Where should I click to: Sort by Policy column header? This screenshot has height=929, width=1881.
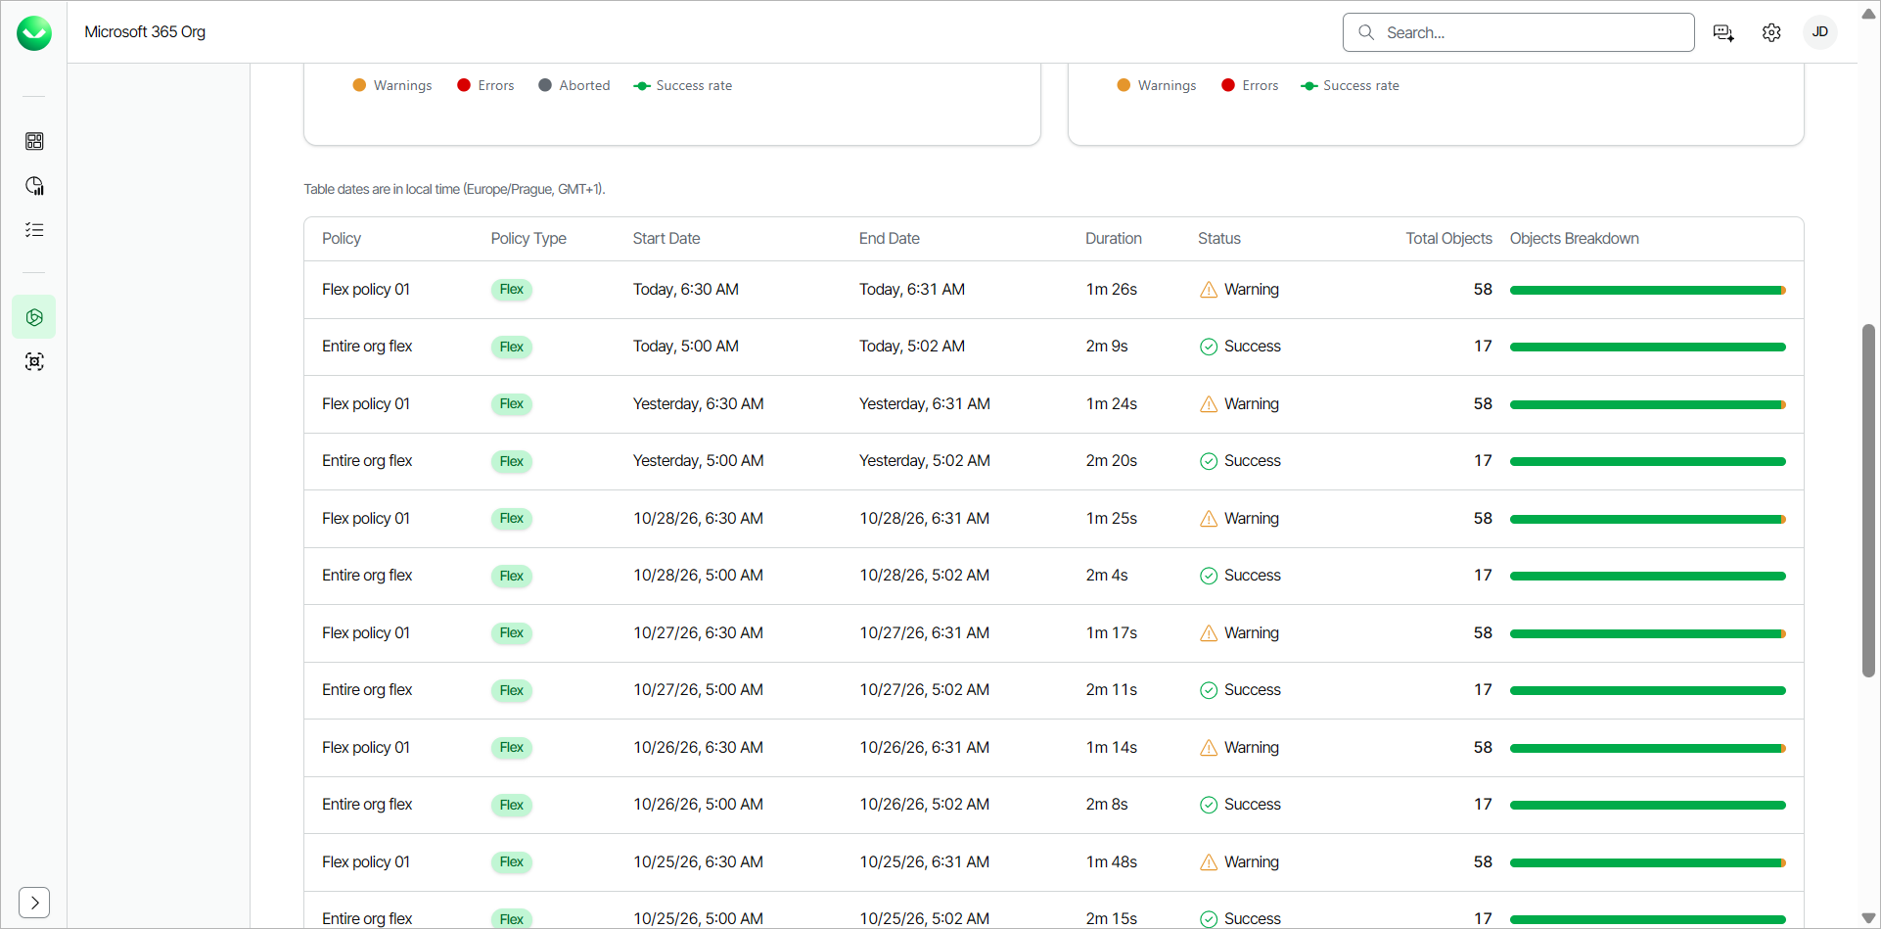tap(342, 239)
